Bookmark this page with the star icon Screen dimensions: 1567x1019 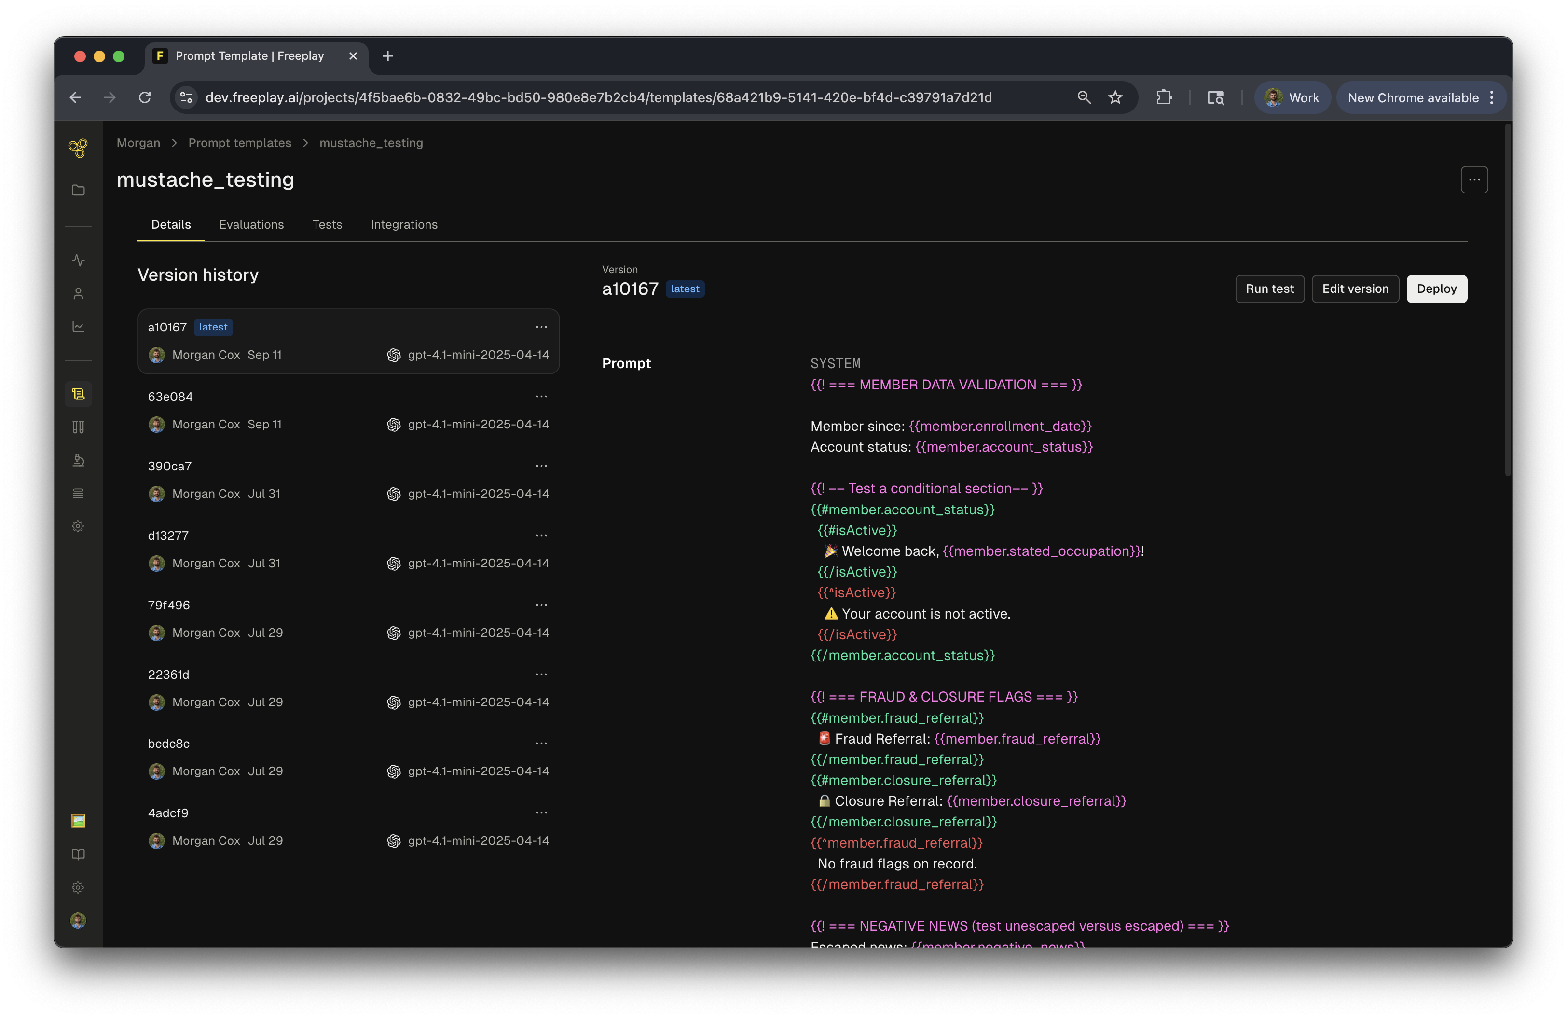point(1114,97)
